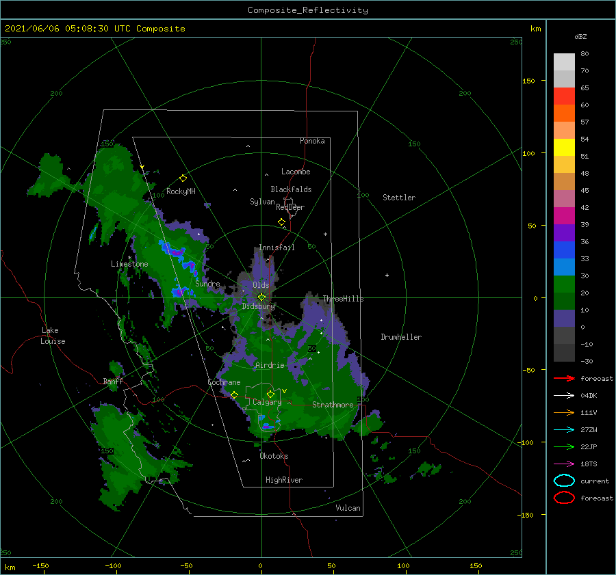616x575 pixels.
Task: Click the -100 tick on bottom axis
Action: 114,565
